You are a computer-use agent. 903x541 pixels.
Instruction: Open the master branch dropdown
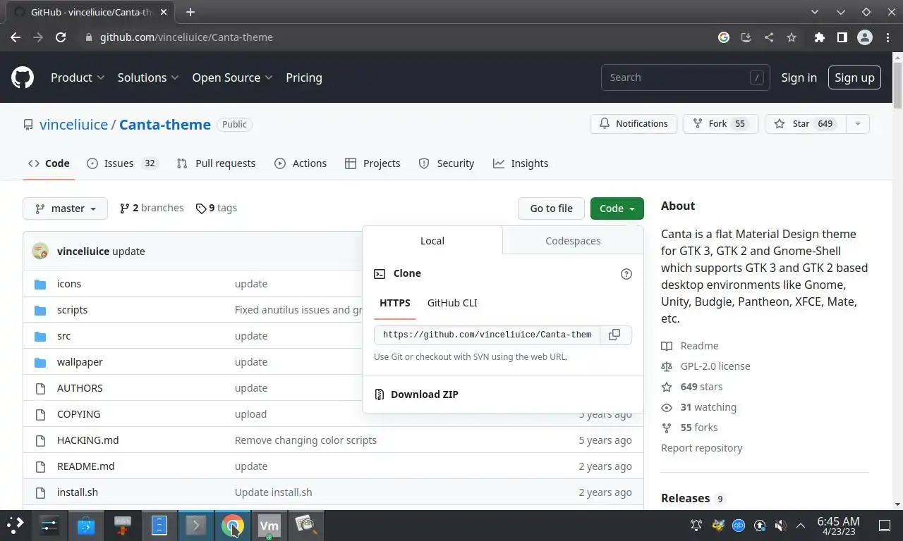65,209
